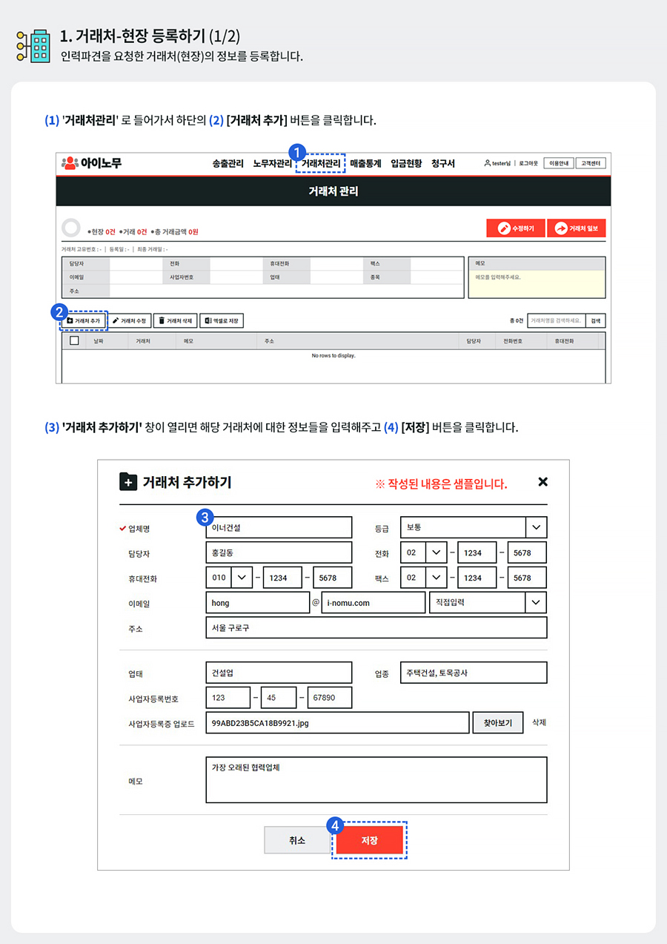Viewport: 667px width, 944px height.
Task: Click the 휴대전화 last-digits field 5678
Action: tap(333, 578)
